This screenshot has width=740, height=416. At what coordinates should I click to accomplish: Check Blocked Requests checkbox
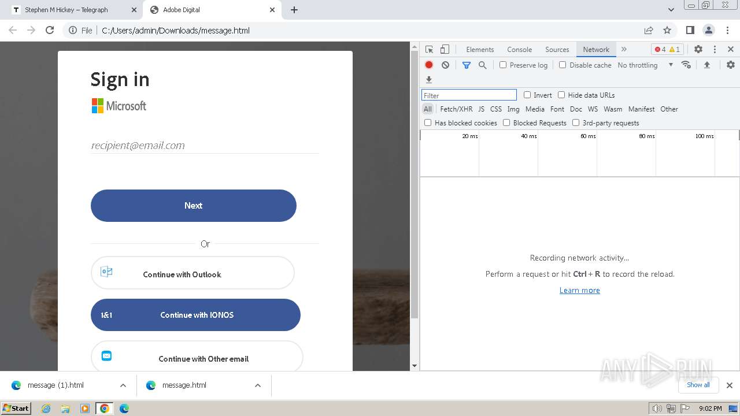506,122
